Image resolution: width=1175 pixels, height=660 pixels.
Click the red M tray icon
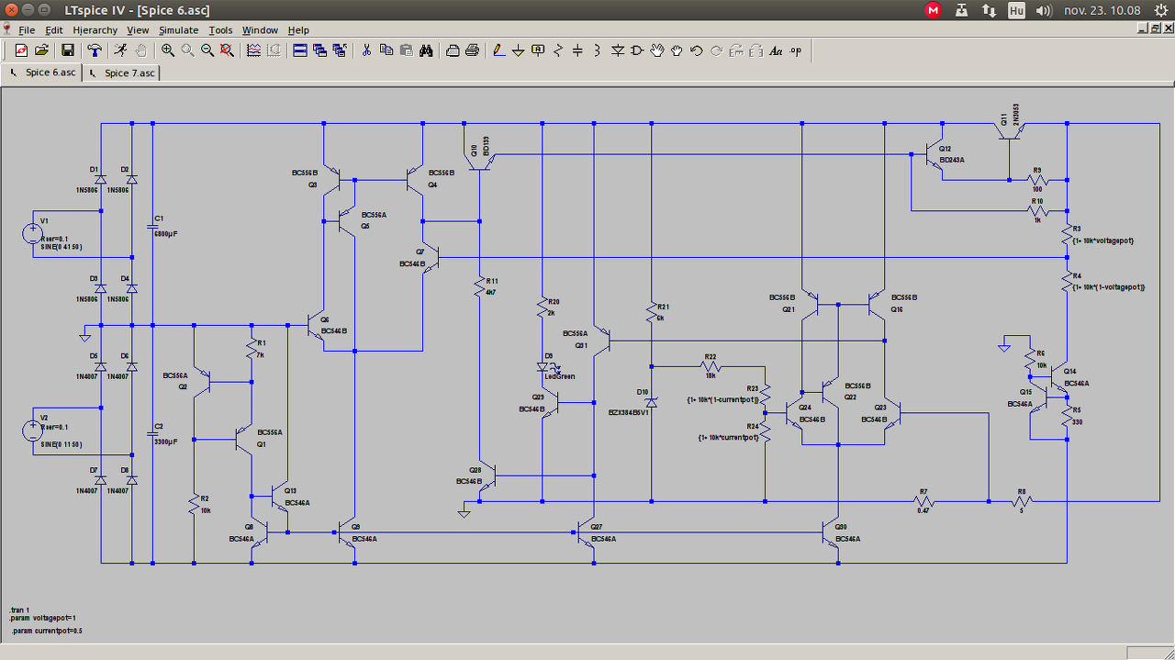point(933,10)
